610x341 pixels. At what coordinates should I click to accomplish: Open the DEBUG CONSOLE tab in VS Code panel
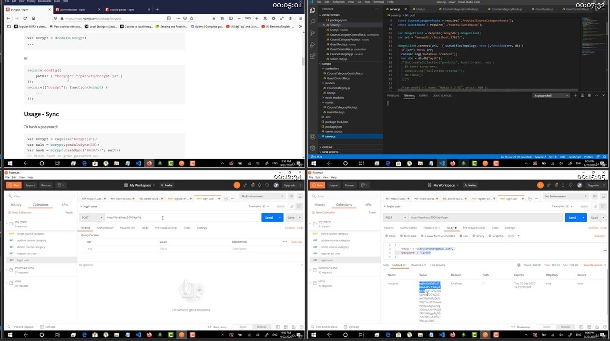442,95
